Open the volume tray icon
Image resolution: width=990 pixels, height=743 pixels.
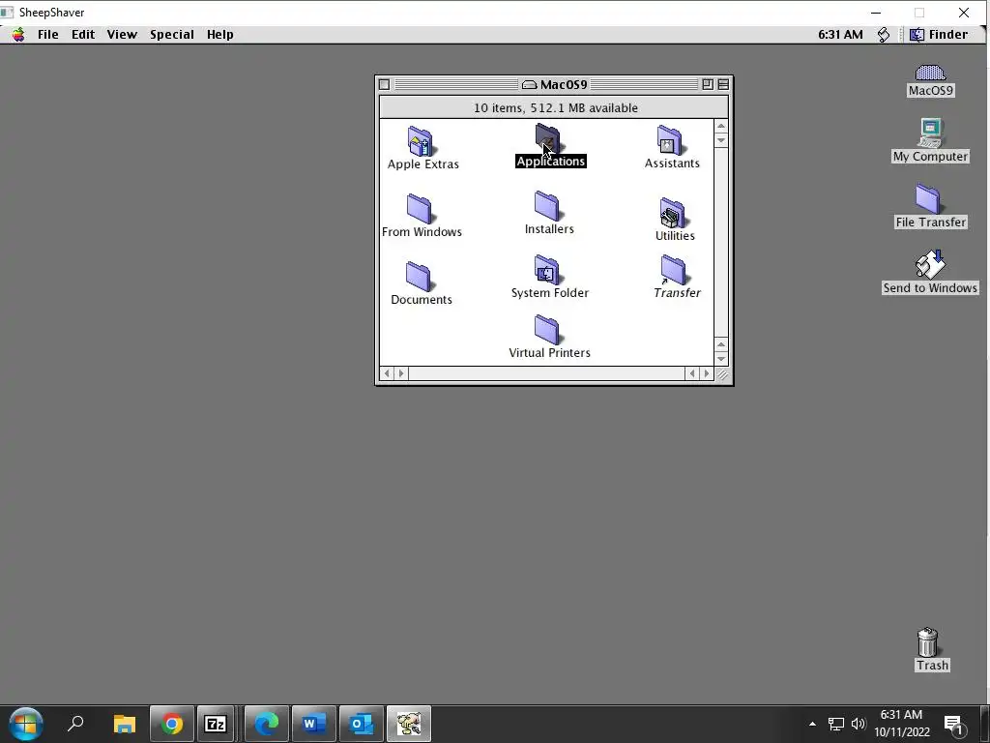pyautogui.click(x=859, y=724)
